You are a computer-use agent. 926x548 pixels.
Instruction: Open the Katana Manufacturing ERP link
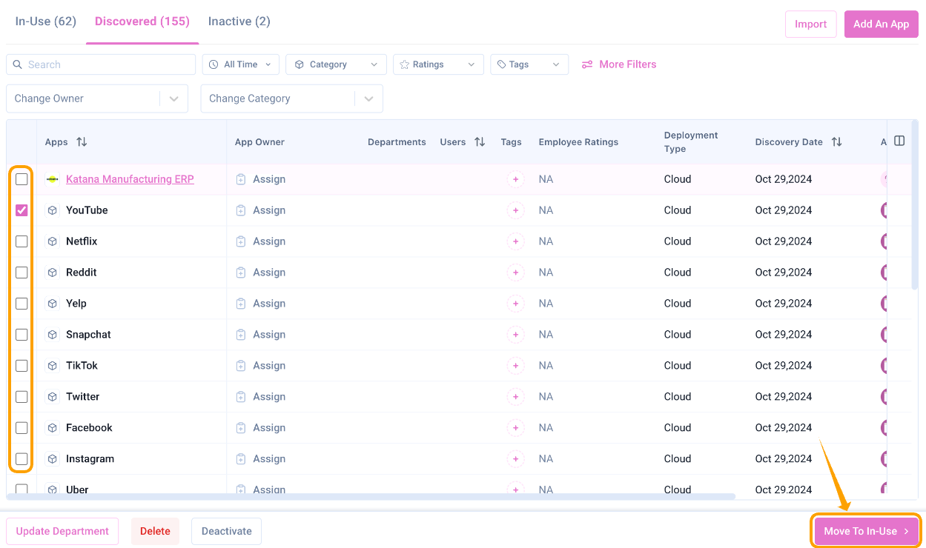[130, 179]
